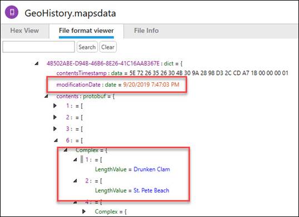The width and height of the screenshot is (299, 217).
Task: Collapse the Complex node under field 6
Action: pyautogui.click(x=66, y=150)
